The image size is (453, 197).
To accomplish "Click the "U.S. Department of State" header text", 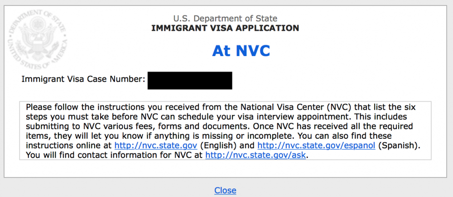I will [225, 19].
